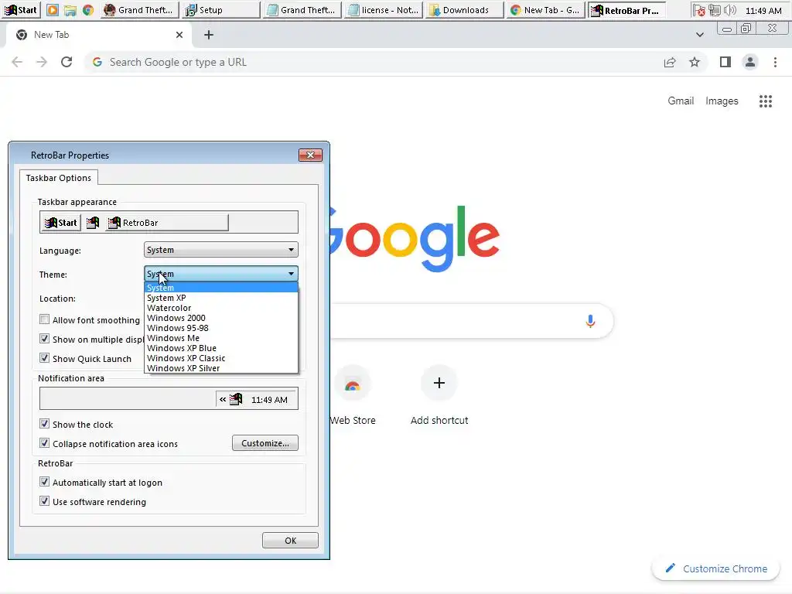The height and width of the screenshot is (594, 792).
Task: Close the Chrome New Tab
Action: tap(179, 35)
